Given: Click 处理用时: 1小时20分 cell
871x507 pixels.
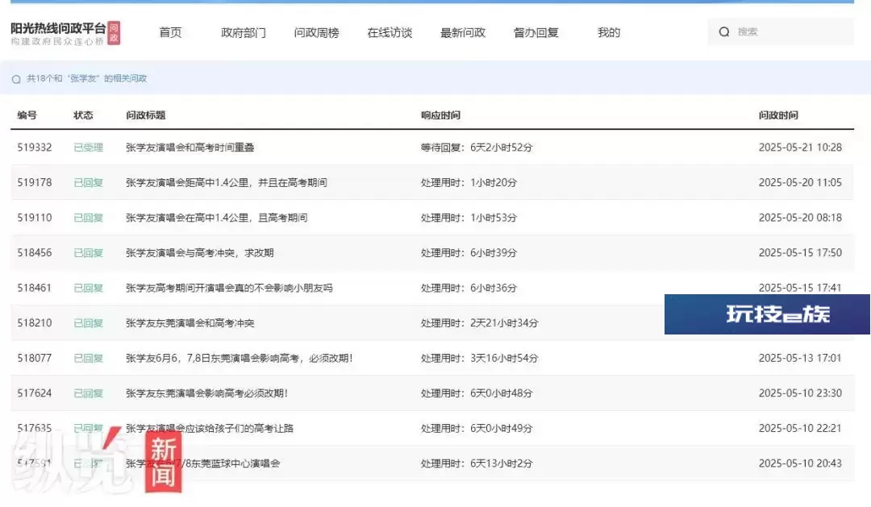Looking at the screenshot, I should tap(469, 182).
